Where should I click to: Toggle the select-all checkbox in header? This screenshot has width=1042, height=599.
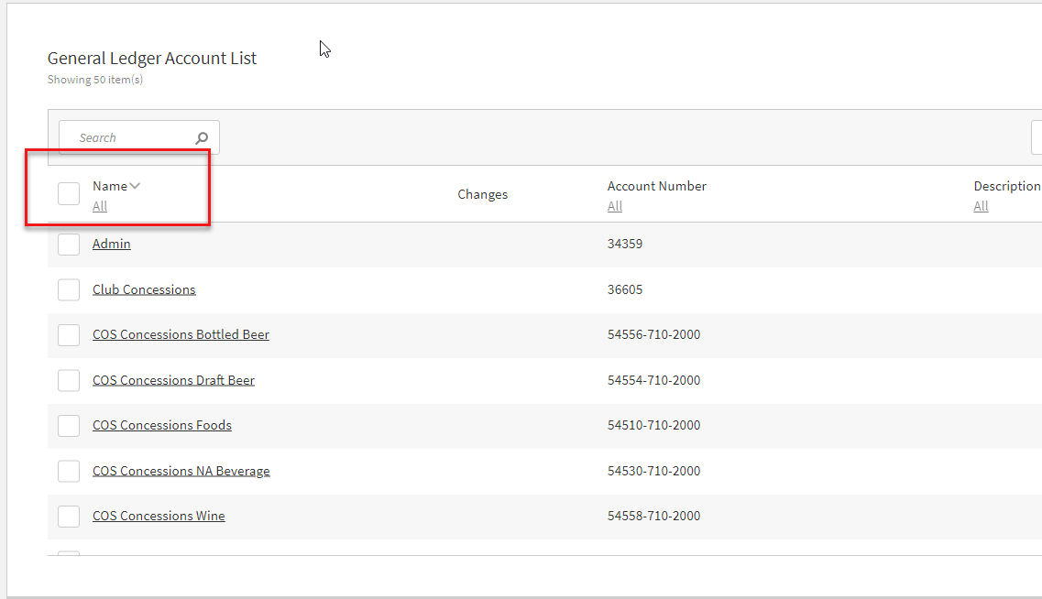pyautogui.click(x=69, y=193)
